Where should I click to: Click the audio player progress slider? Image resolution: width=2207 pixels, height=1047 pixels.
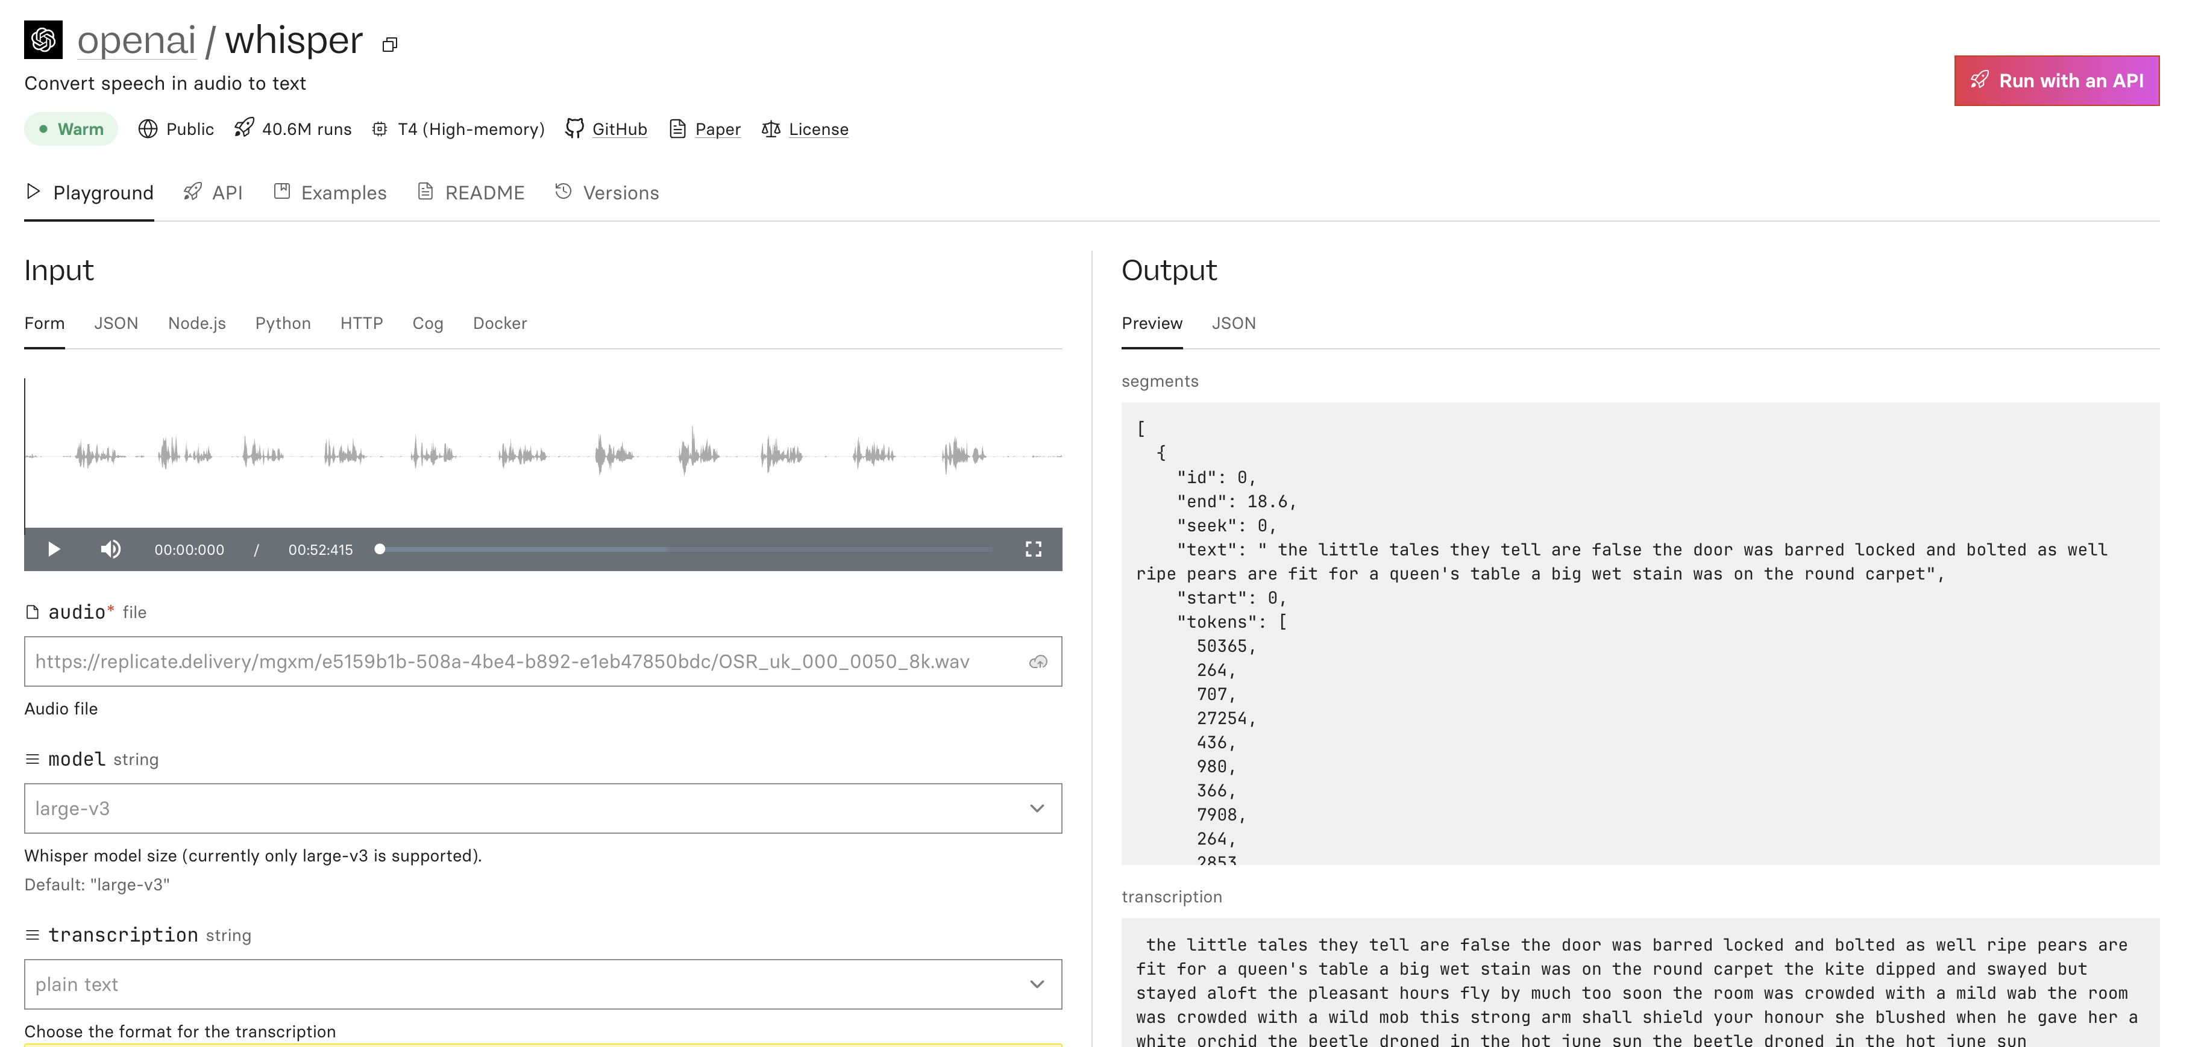685,549
